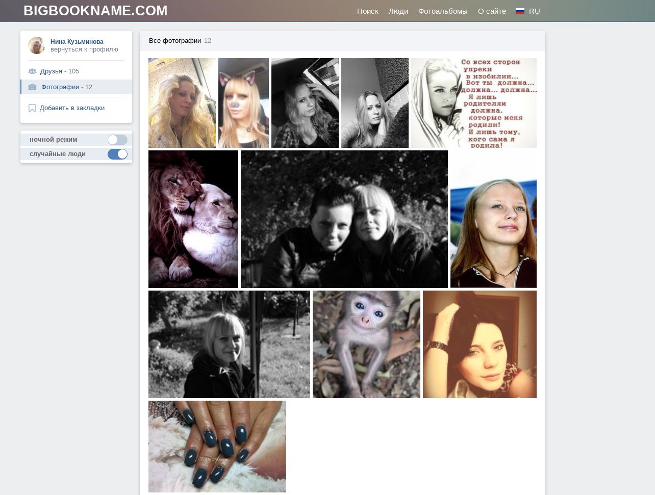Click Нина Кузьминова's profile avatar
The width and height of the screenshot is (655, 495).
pos(36,45)
